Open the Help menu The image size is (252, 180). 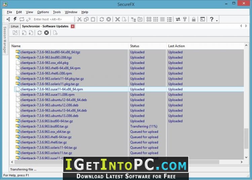click(85, 12)
